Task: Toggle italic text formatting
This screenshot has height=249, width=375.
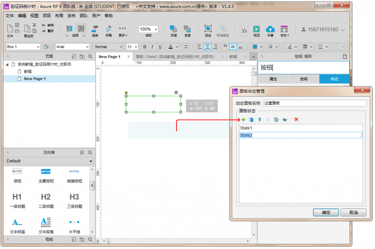Action: pyautogui.click(x=152, y=47)
